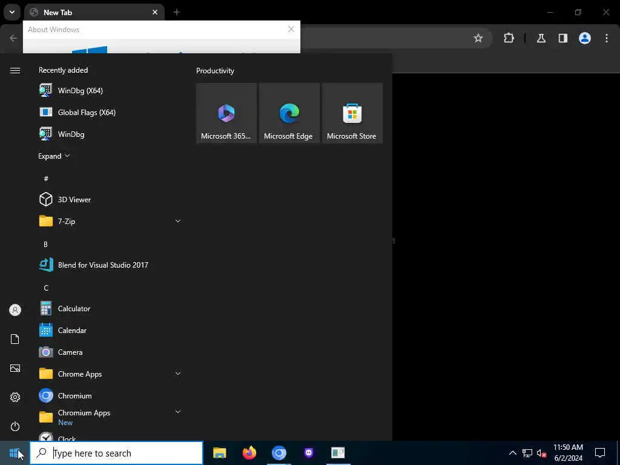Open the browser three-dot menu

(607, 38)
